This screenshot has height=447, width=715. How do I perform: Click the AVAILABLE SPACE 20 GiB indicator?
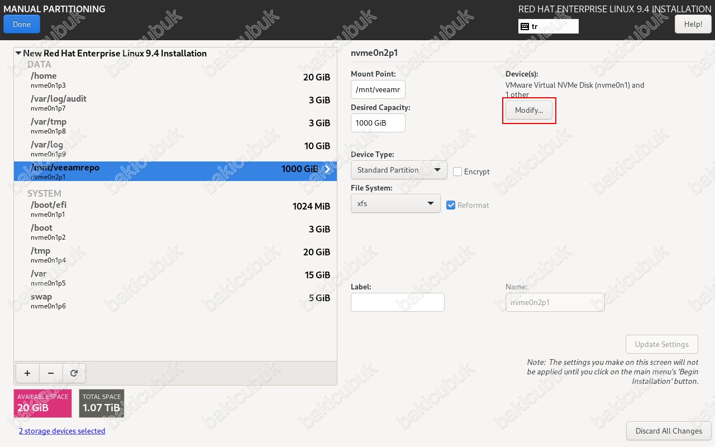[43, 403]
